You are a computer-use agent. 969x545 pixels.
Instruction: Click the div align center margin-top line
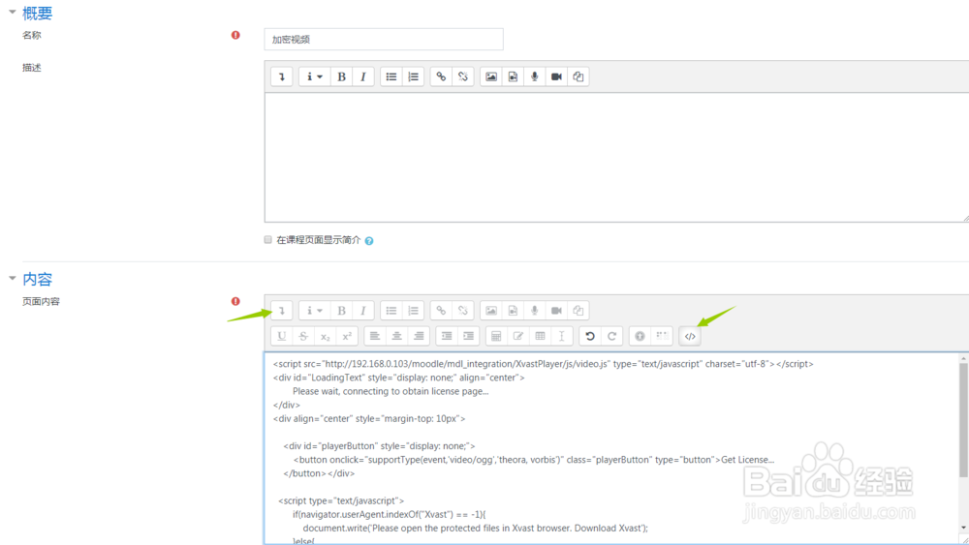[x=369, y=418]
